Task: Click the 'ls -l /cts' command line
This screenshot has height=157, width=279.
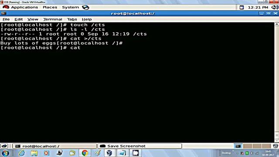Action: 53,29
